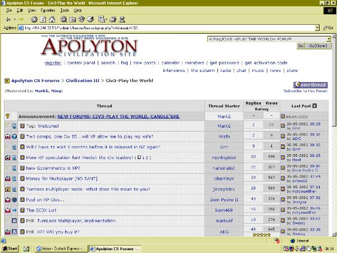Open the Favorites pane toolbar icon
This screenshot has width=337, height=253.
coord(72,20)
